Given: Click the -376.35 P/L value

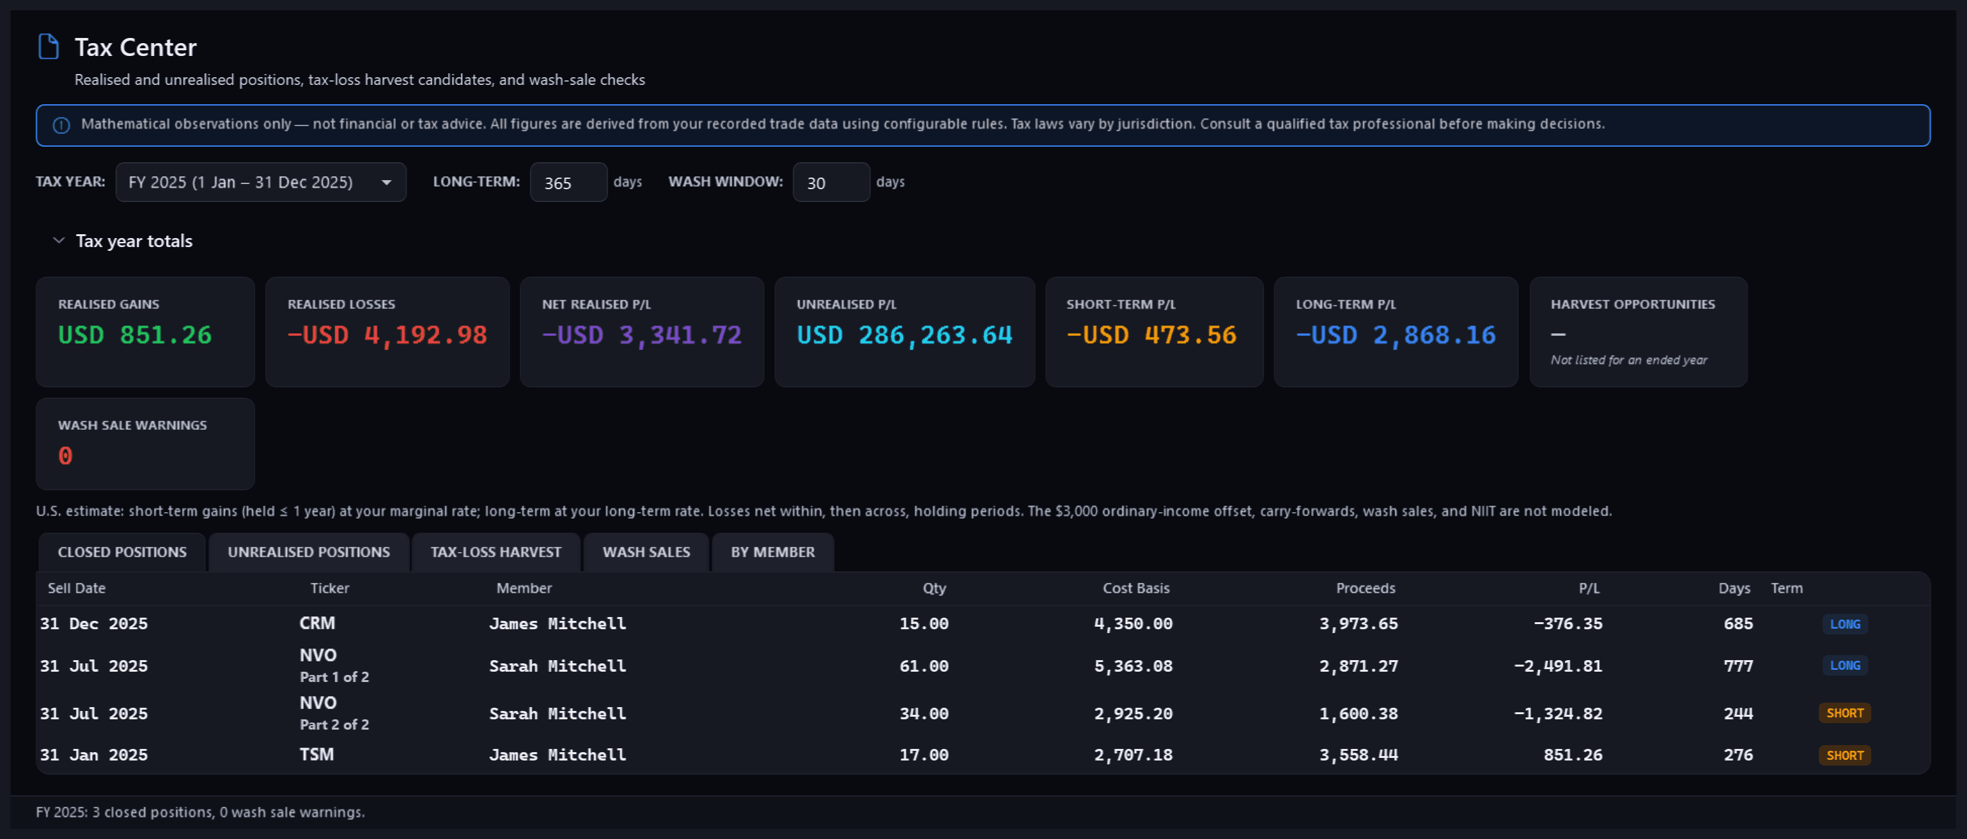Looking at the screenshot, I should pos(1568,623).
